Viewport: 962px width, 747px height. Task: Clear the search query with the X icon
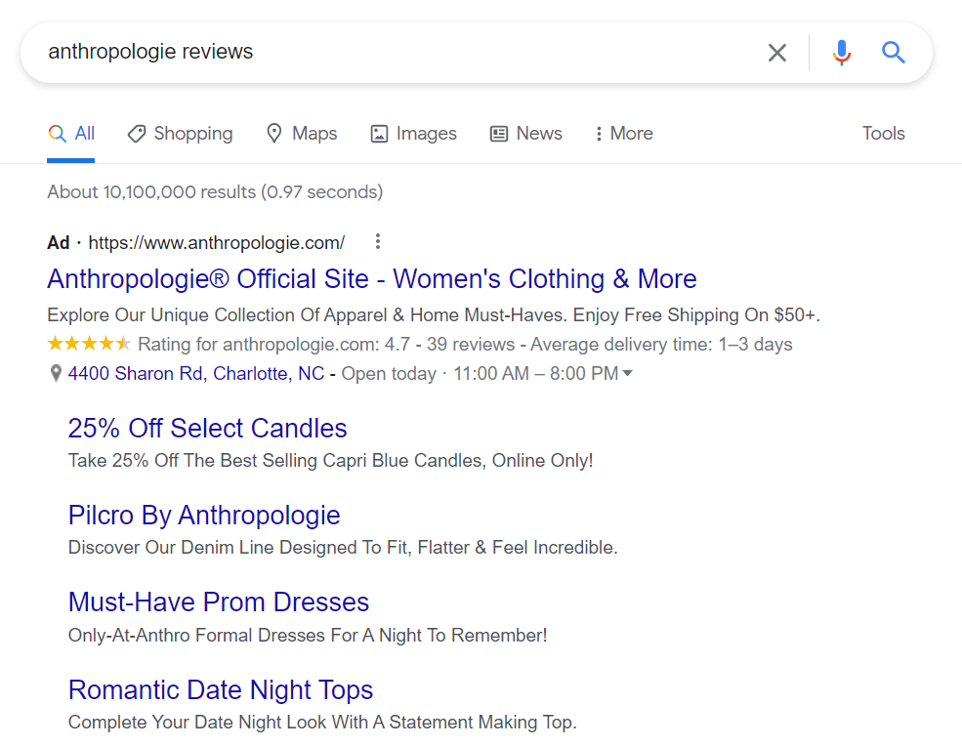click(x=776, y=53)
